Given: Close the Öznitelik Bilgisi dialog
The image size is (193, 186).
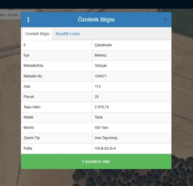Looking at the screenshot, I should coord(165,20).
